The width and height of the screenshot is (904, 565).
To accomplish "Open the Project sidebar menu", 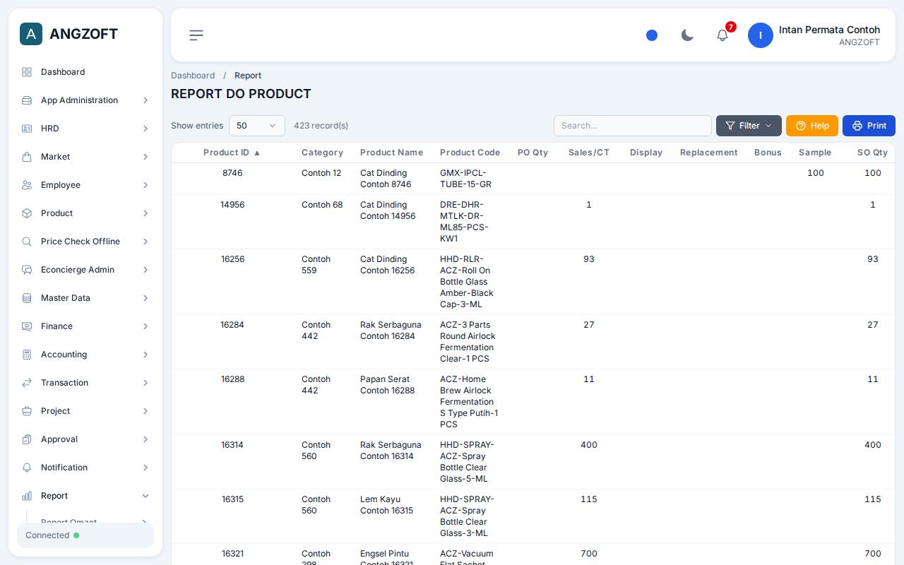I will tap(85, 411).
